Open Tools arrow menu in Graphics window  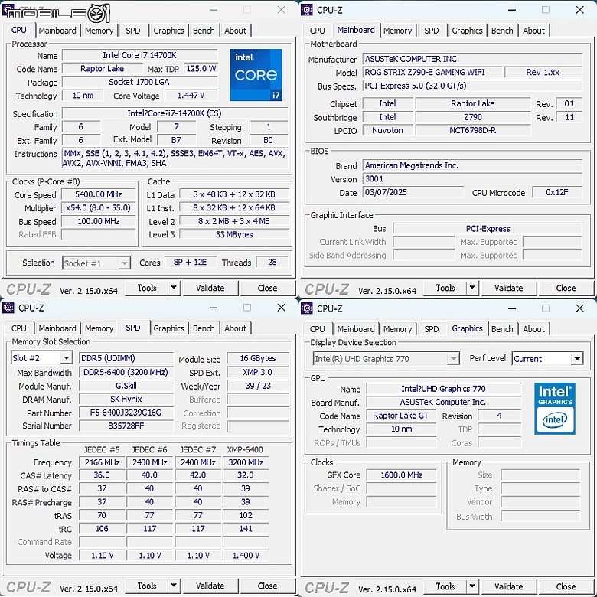[472, 586]
